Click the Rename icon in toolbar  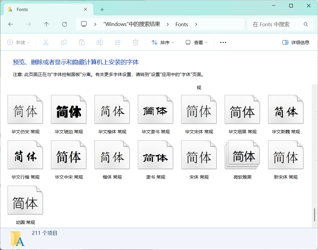pyautogui.click(x=100, y=42)
